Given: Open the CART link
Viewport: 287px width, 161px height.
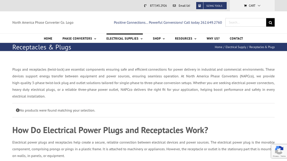Looking at the screenshot, I should pos(252,6).
